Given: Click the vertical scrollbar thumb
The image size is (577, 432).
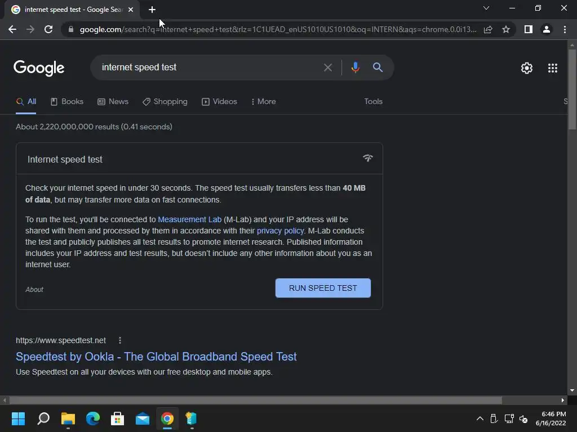Looking at the screenshot, I should click(x=572, y=89).
